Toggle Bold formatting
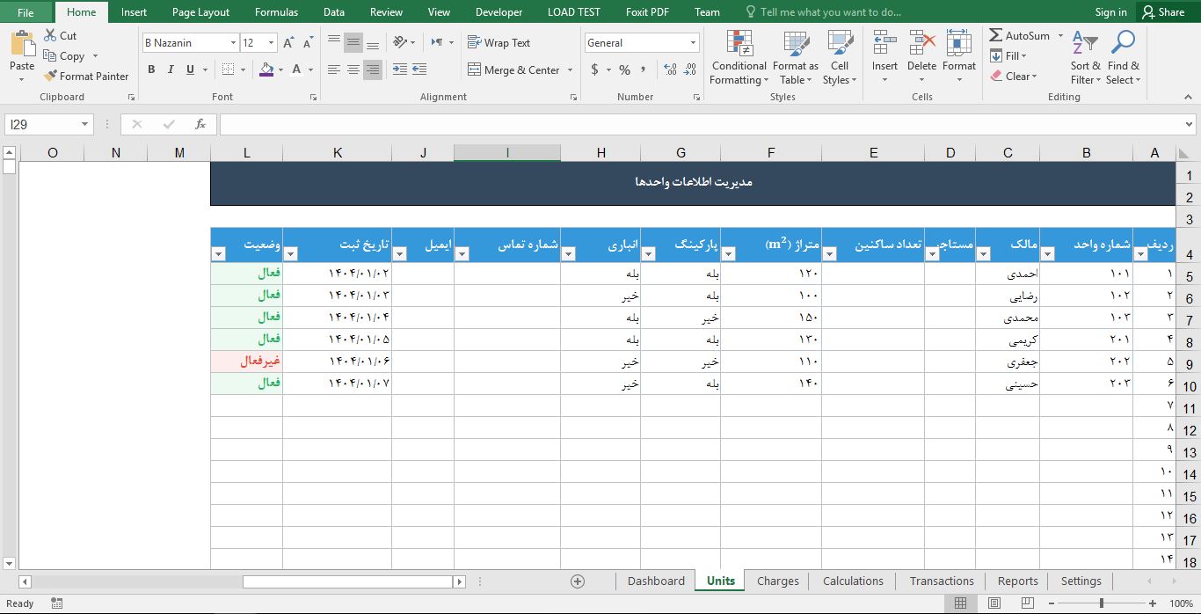This screenshot has width=1201, height=614. point(151,69)
